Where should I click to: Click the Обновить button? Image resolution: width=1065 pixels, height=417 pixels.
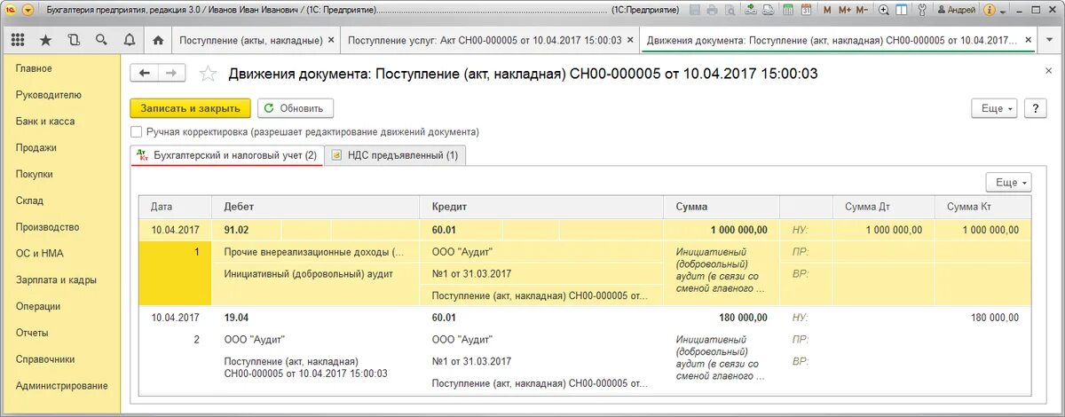(296, 108)
